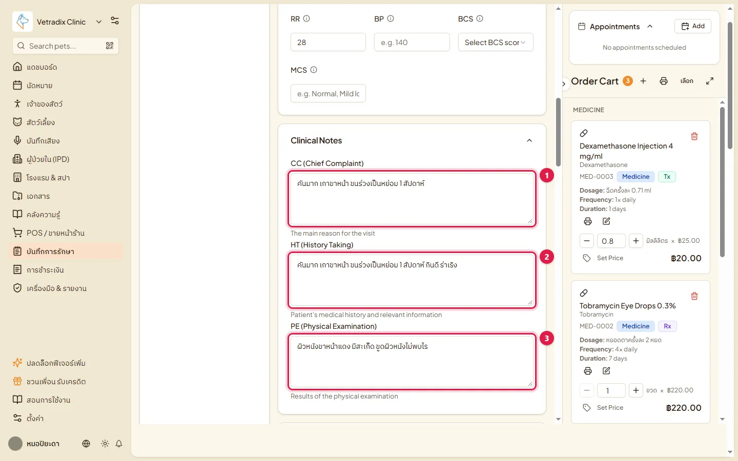The image size is (738, 461).
Task: Click BCS info icon
Action: tap(480, 18)
